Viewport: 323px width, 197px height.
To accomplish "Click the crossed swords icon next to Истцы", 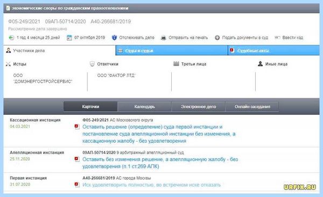I will [8, 64].
